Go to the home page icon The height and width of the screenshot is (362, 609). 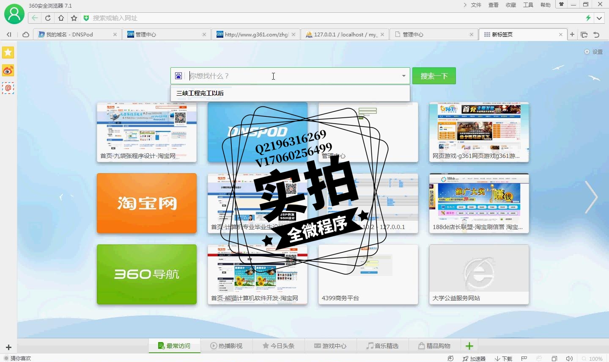pos(61,18)
